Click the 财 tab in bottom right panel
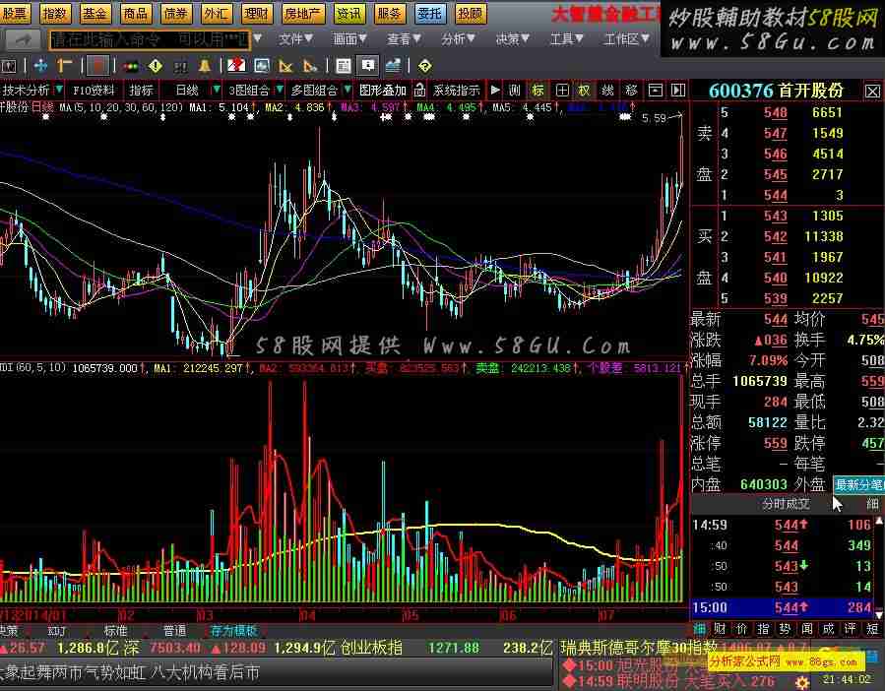Image resolution: width=885 pixels, height=691 pixels. 720,628
